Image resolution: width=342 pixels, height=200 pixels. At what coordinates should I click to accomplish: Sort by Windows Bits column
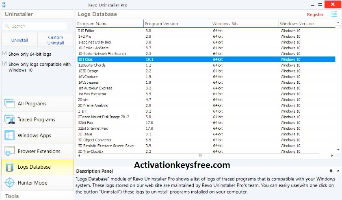click(245, 24)
